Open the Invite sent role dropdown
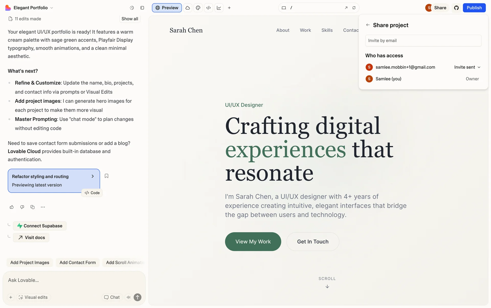 (467, 67)
